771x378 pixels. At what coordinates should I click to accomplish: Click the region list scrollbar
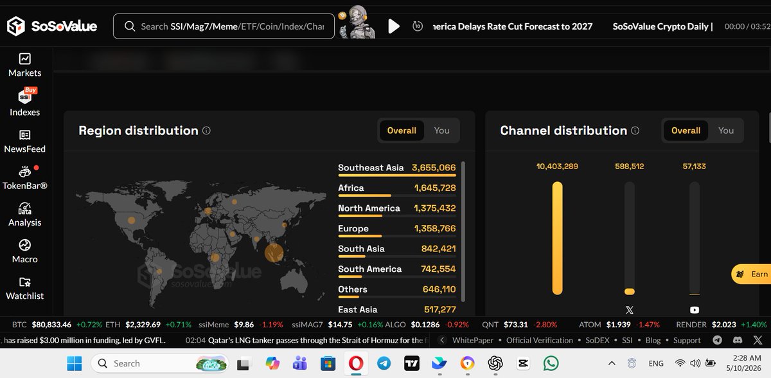(x=464, y=231)
